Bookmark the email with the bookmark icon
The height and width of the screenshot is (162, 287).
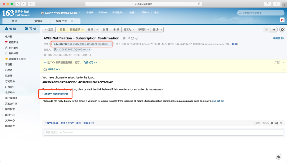[124, 38]
